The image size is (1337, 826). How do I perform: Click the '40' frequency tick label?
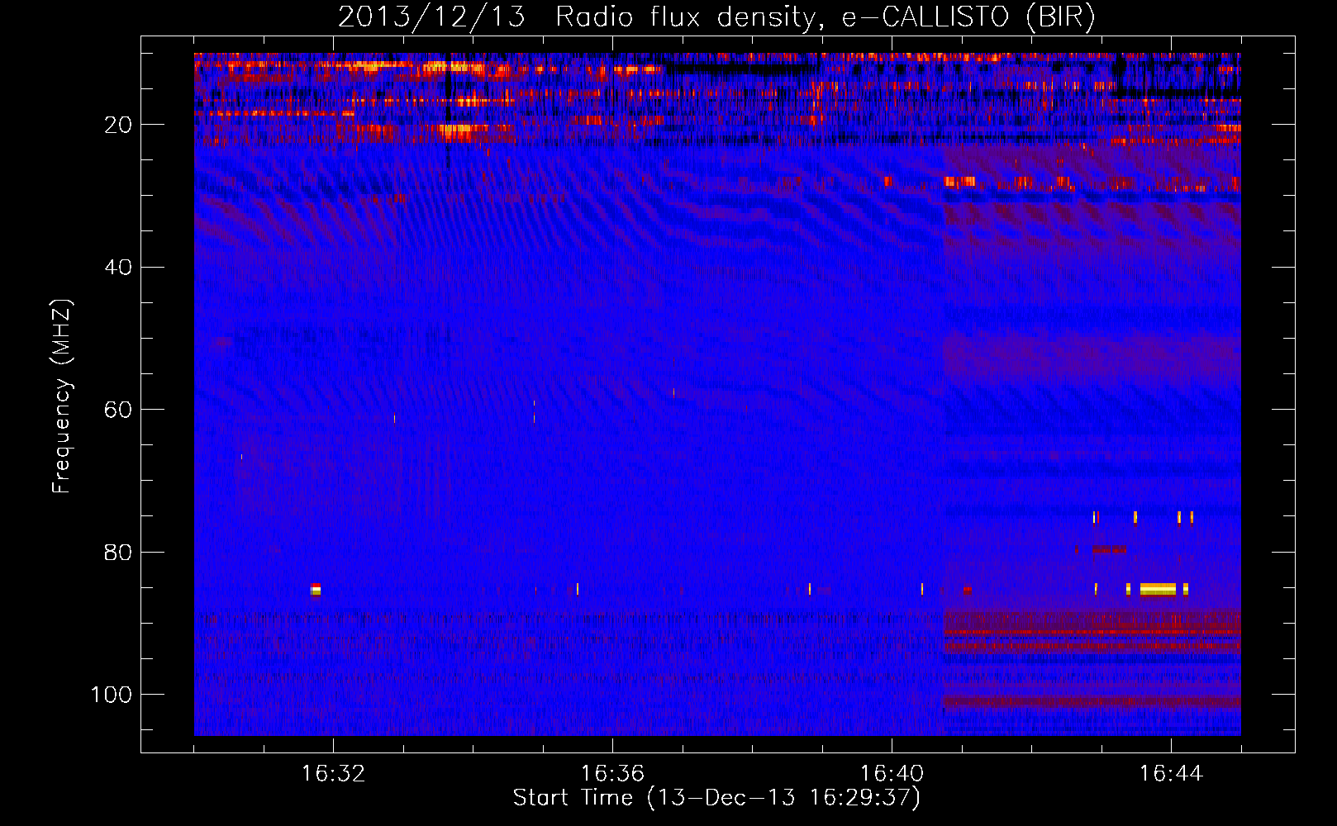(119, 267)
